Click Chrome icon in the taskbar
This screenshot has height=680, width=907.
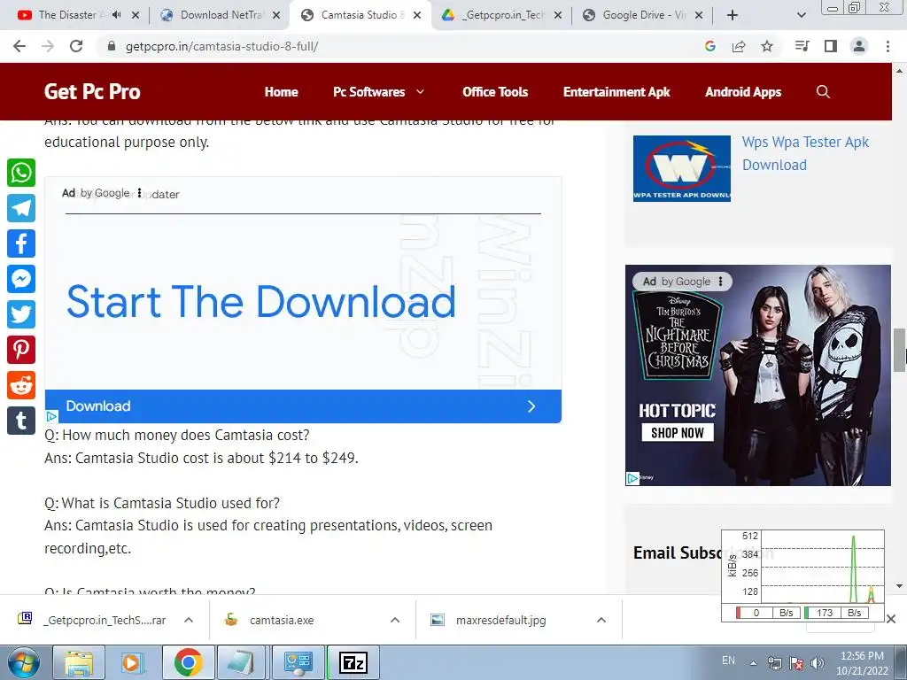pyautogui.click(x=188, y=662)
